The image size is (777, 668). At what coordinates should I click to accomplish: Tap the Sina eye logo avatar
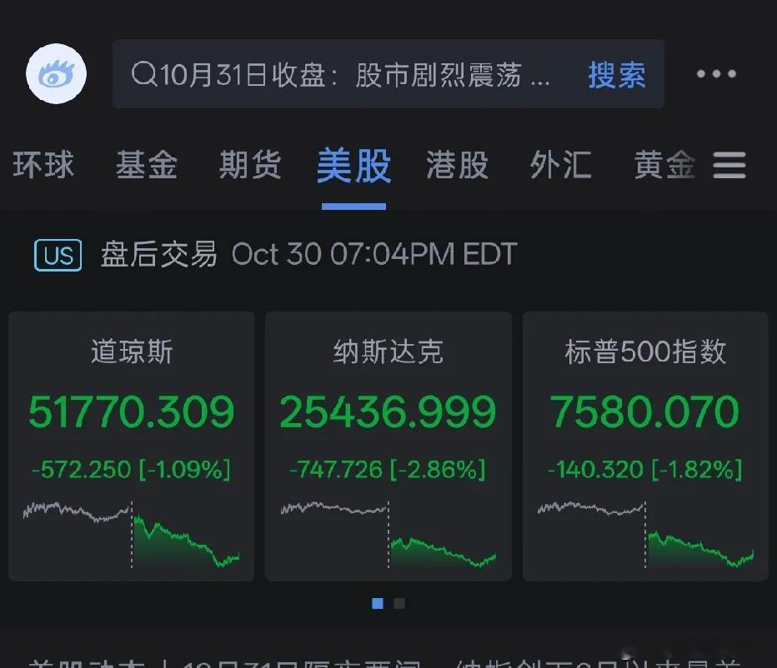coord(57,74)
